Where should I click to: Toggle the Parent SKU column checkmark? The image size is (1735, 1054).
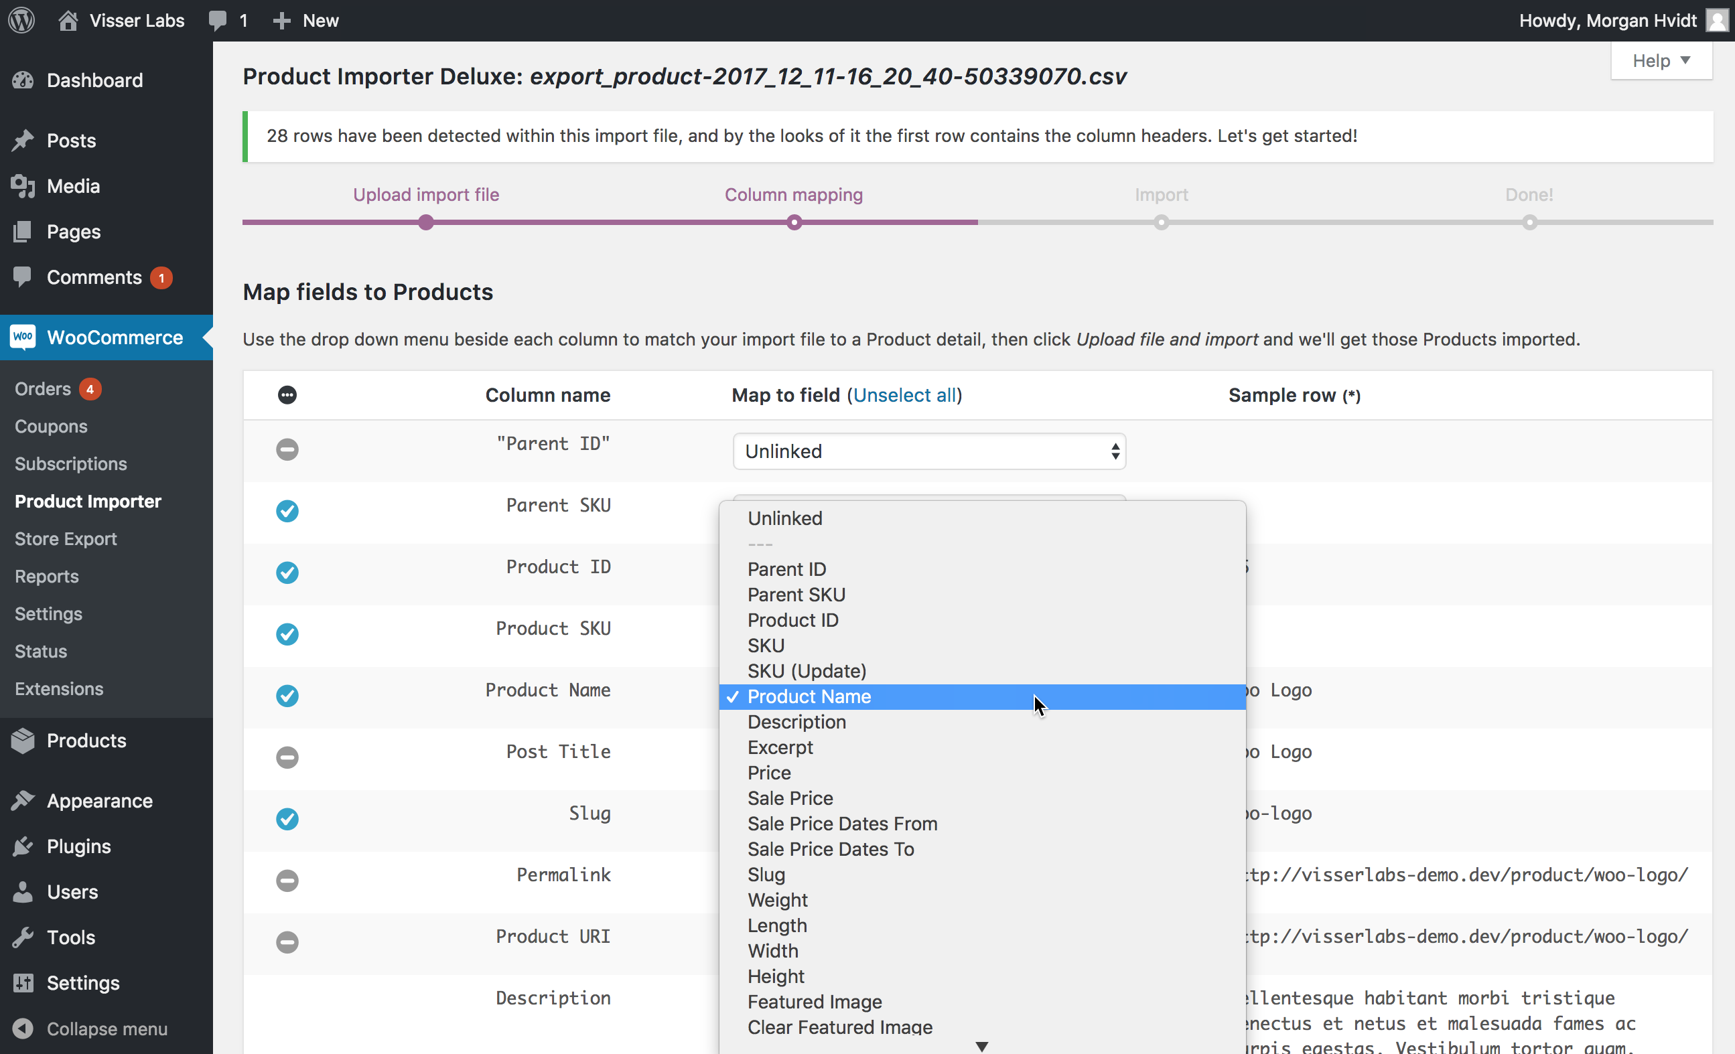pyautogui.click(x=287, y=510)
